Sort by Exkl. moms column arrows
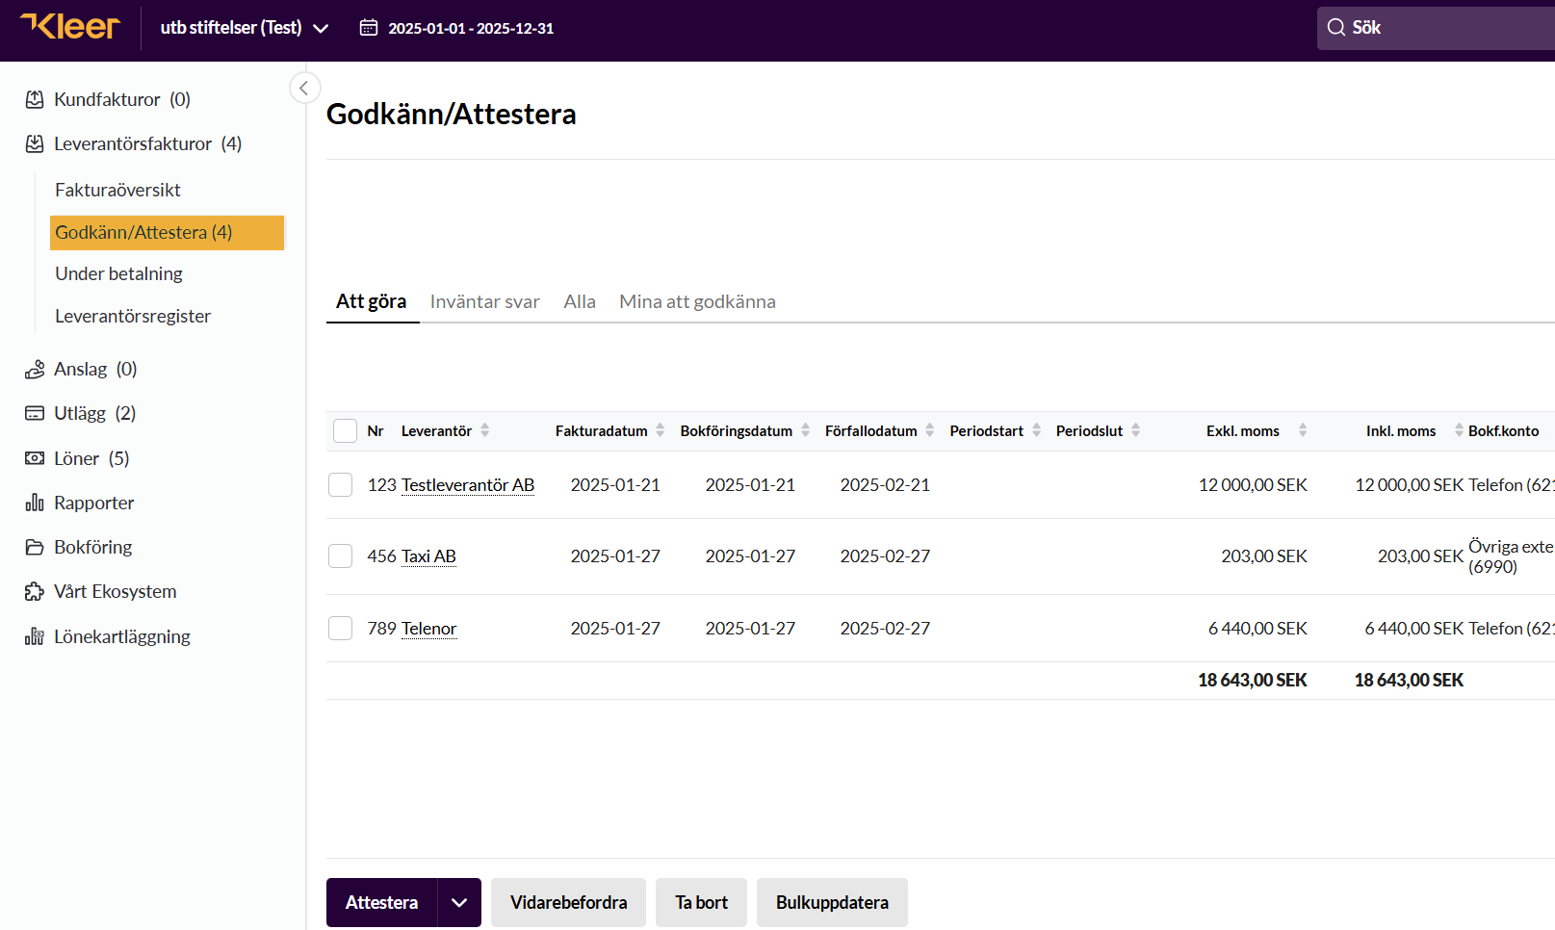Screen dimensions: 1555x930 [x=1303, y=430]
